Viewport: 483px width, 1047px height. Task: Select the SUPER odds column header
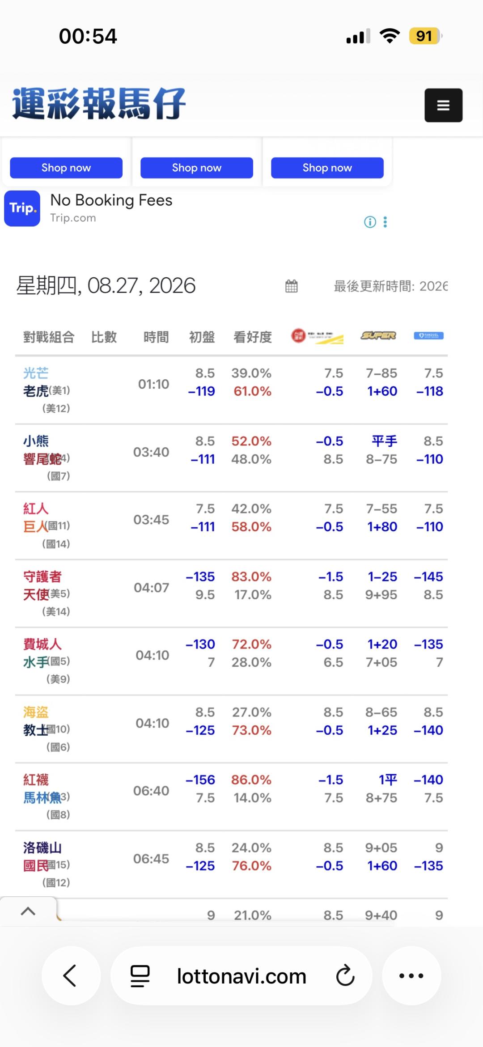[378, 335]
